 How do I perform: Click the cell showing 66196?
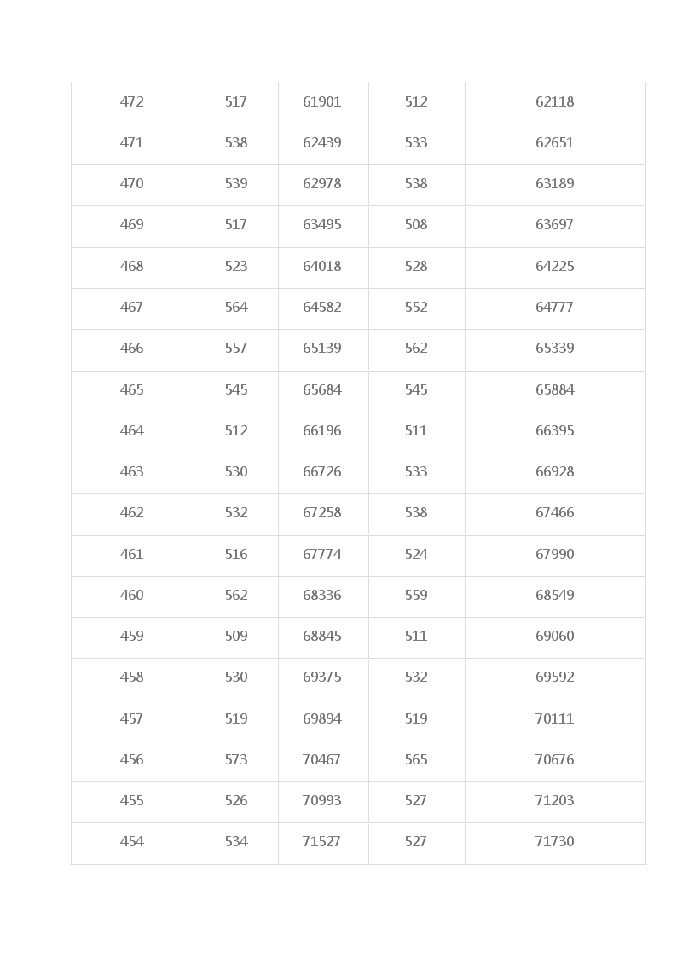coord(323,431)
